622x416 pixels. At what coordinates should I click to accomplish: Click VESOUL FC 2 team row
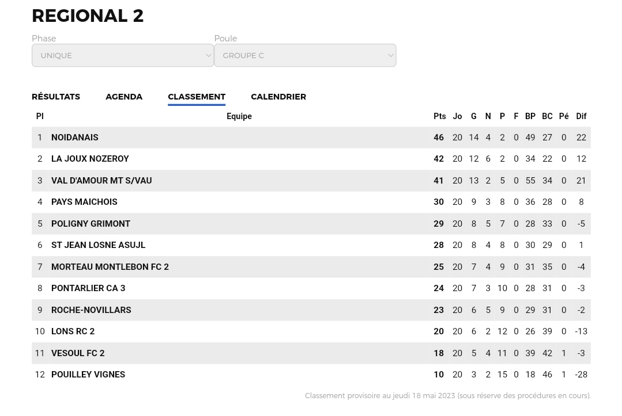(x=311, y=353)
